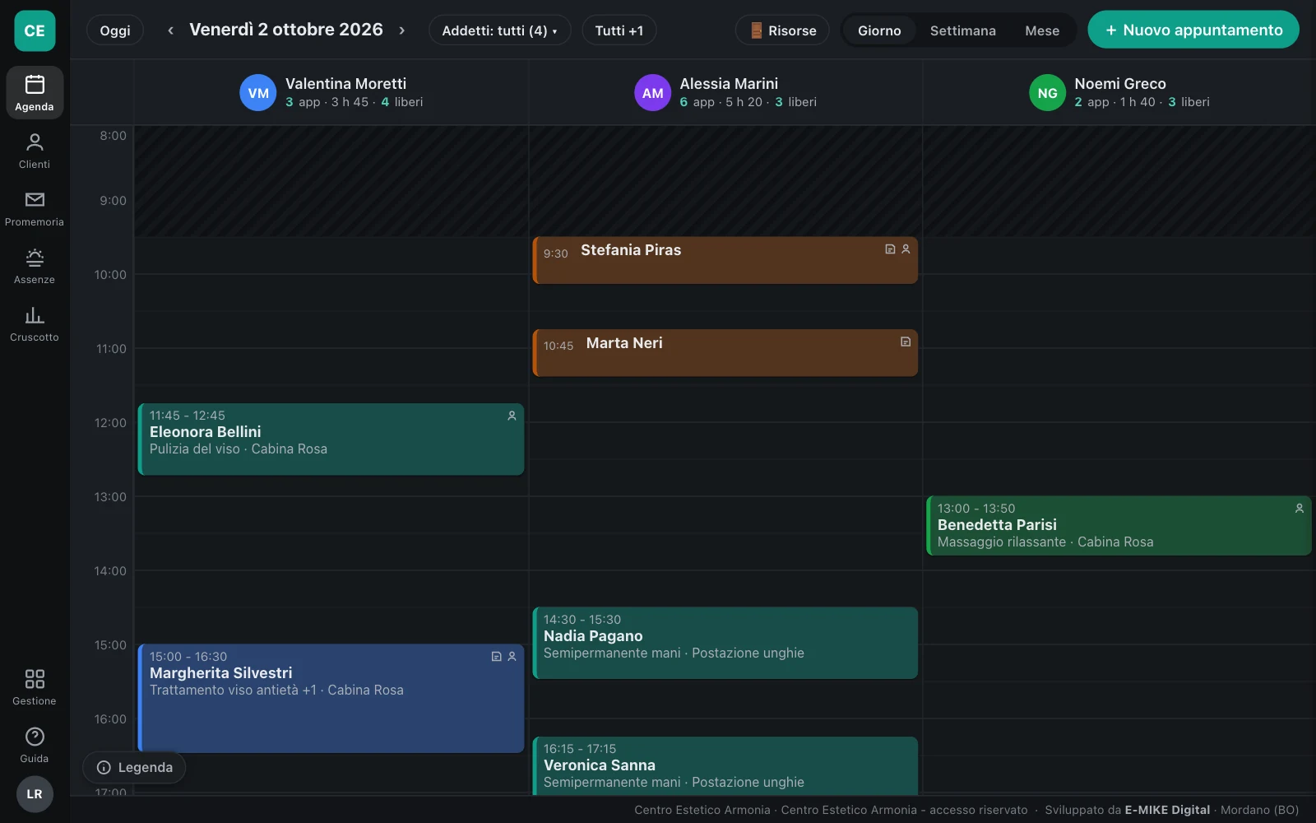1316x823 pixels.
Task: Open the Agenda section in sidebar
Action: click(x=35, y=93)
